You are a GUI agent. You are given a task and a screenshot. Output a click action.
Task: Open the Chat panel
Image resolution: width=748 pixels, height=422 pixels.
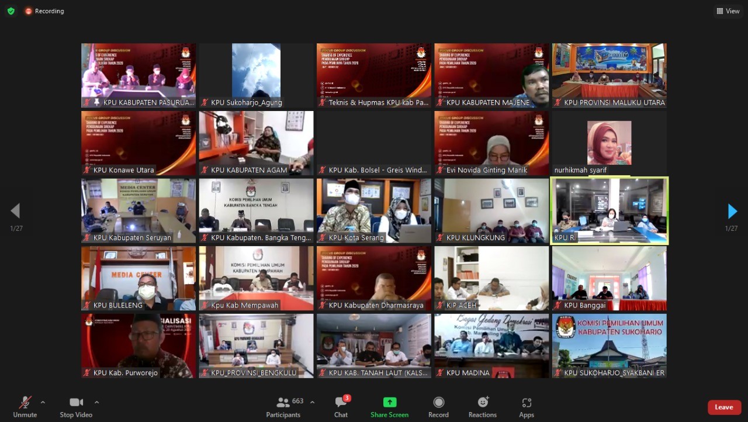click(x=341, y=407)
